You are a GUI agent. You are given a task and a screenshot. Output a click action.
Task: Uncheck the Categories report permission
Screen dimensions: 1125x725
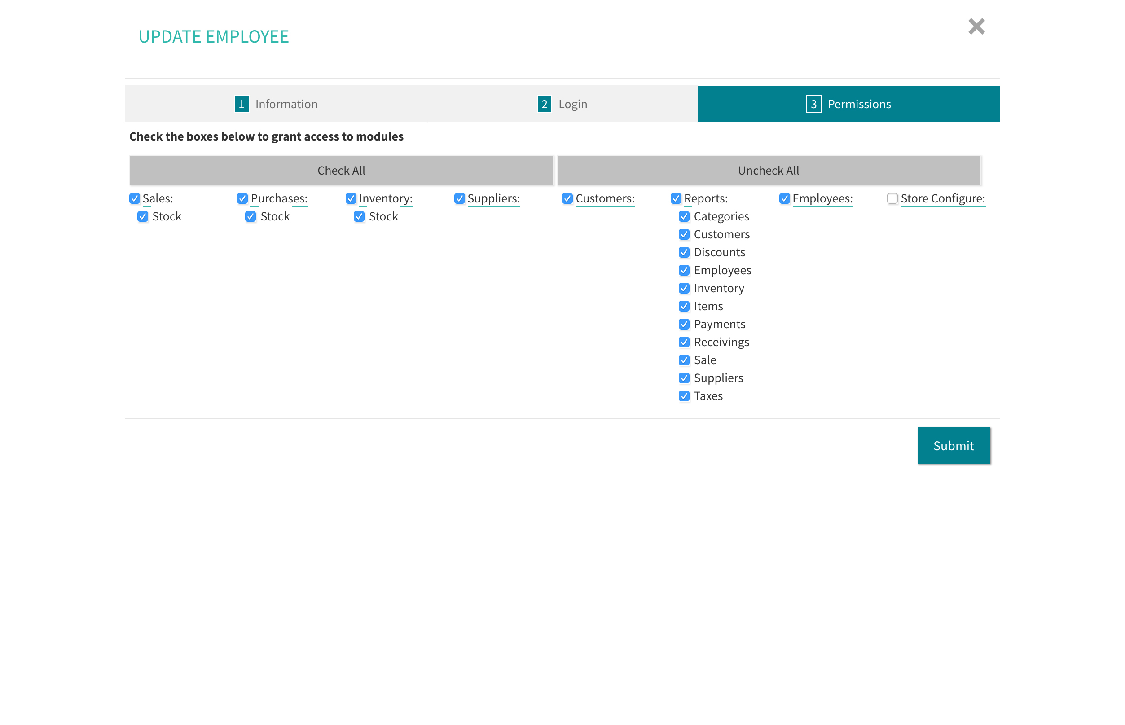pyautogui.click(x=684, y=216)
